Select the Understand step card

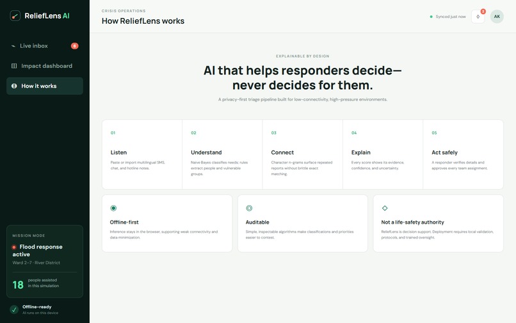pyautogui.click(x=222, y=154)
